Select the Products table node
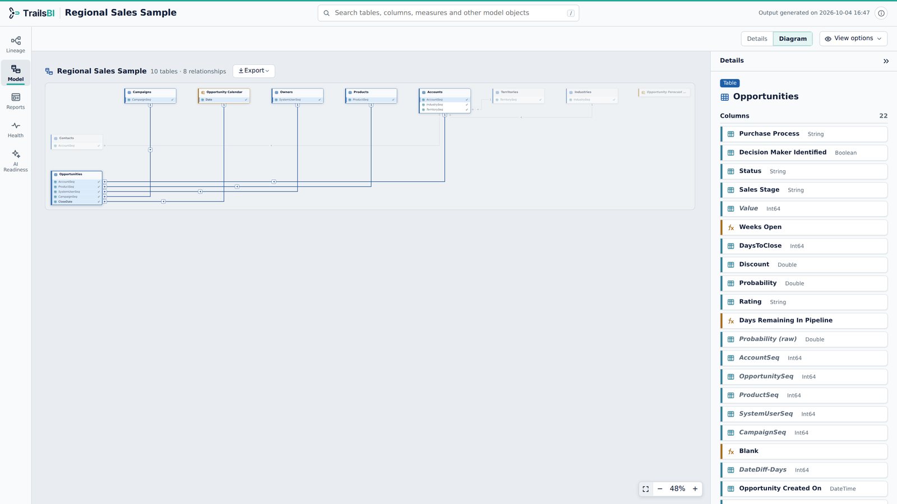897x504 pixels. pyautogui.click(x=371, y=96)
